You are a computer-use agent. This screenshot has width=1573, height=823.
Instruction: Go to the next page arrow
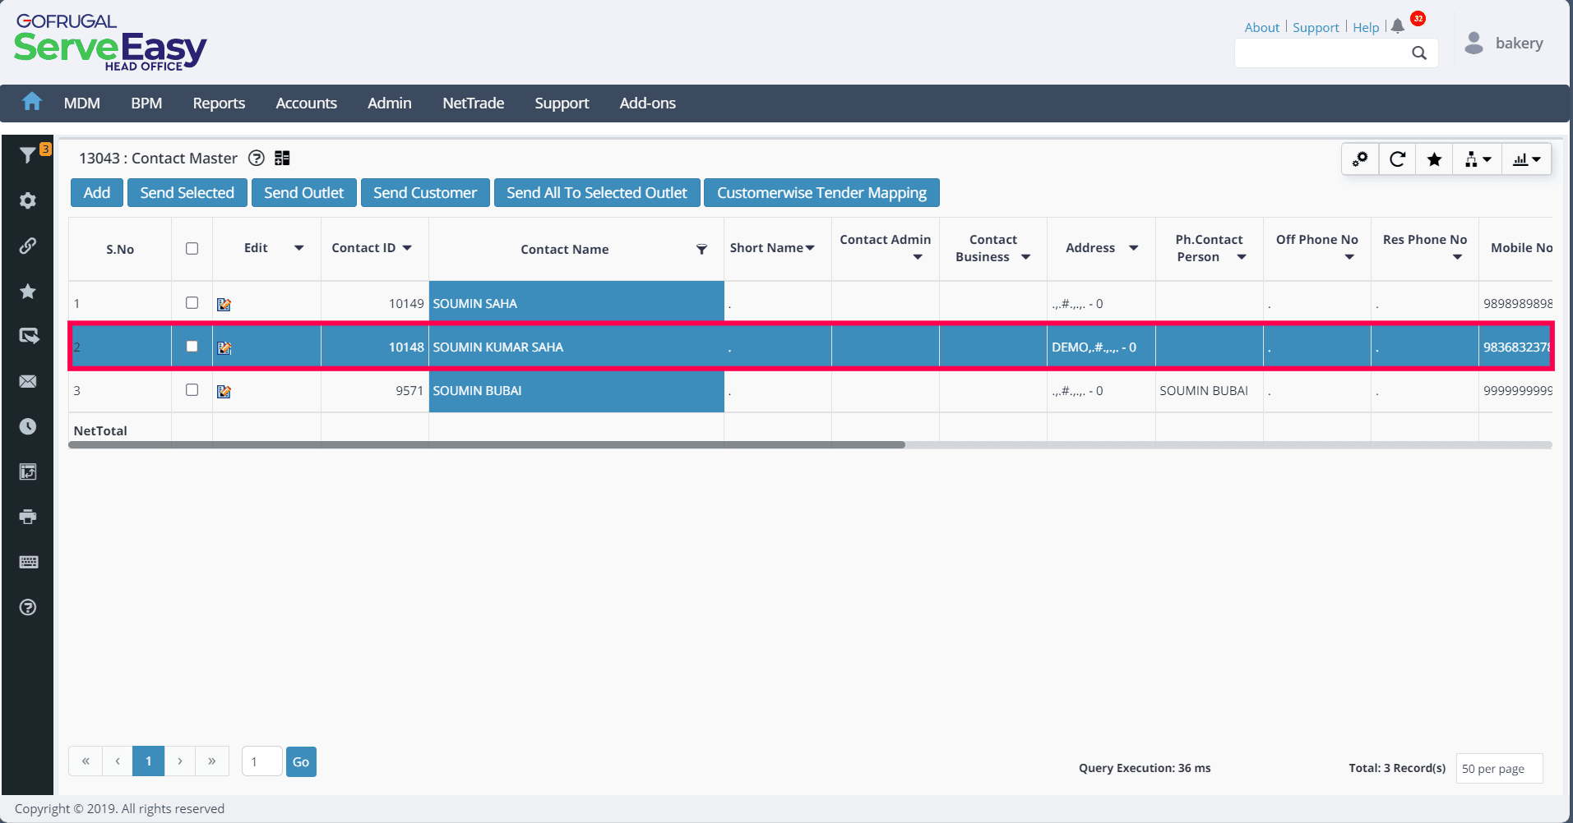[180, 761]
